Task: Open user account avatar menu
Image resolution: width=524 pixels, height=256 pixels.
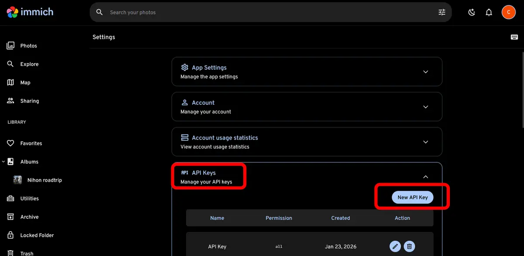Action: click(x=508, y=12)
